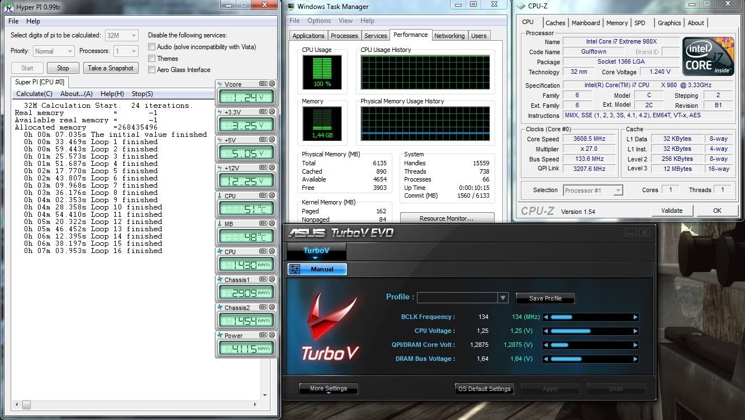Expand More Settings in TurboV EVO
The image size is (745, 420).
pos(329,389)
